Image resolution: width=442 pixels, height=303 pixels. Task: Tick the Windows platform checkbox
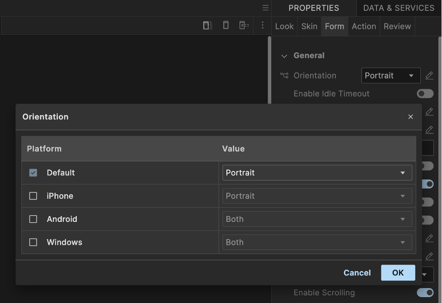[x=33, y=242]
